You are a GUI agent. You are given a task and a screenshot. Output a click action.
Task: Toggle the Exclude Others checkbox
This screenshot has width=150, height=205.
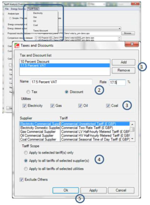tap(21, 180)
